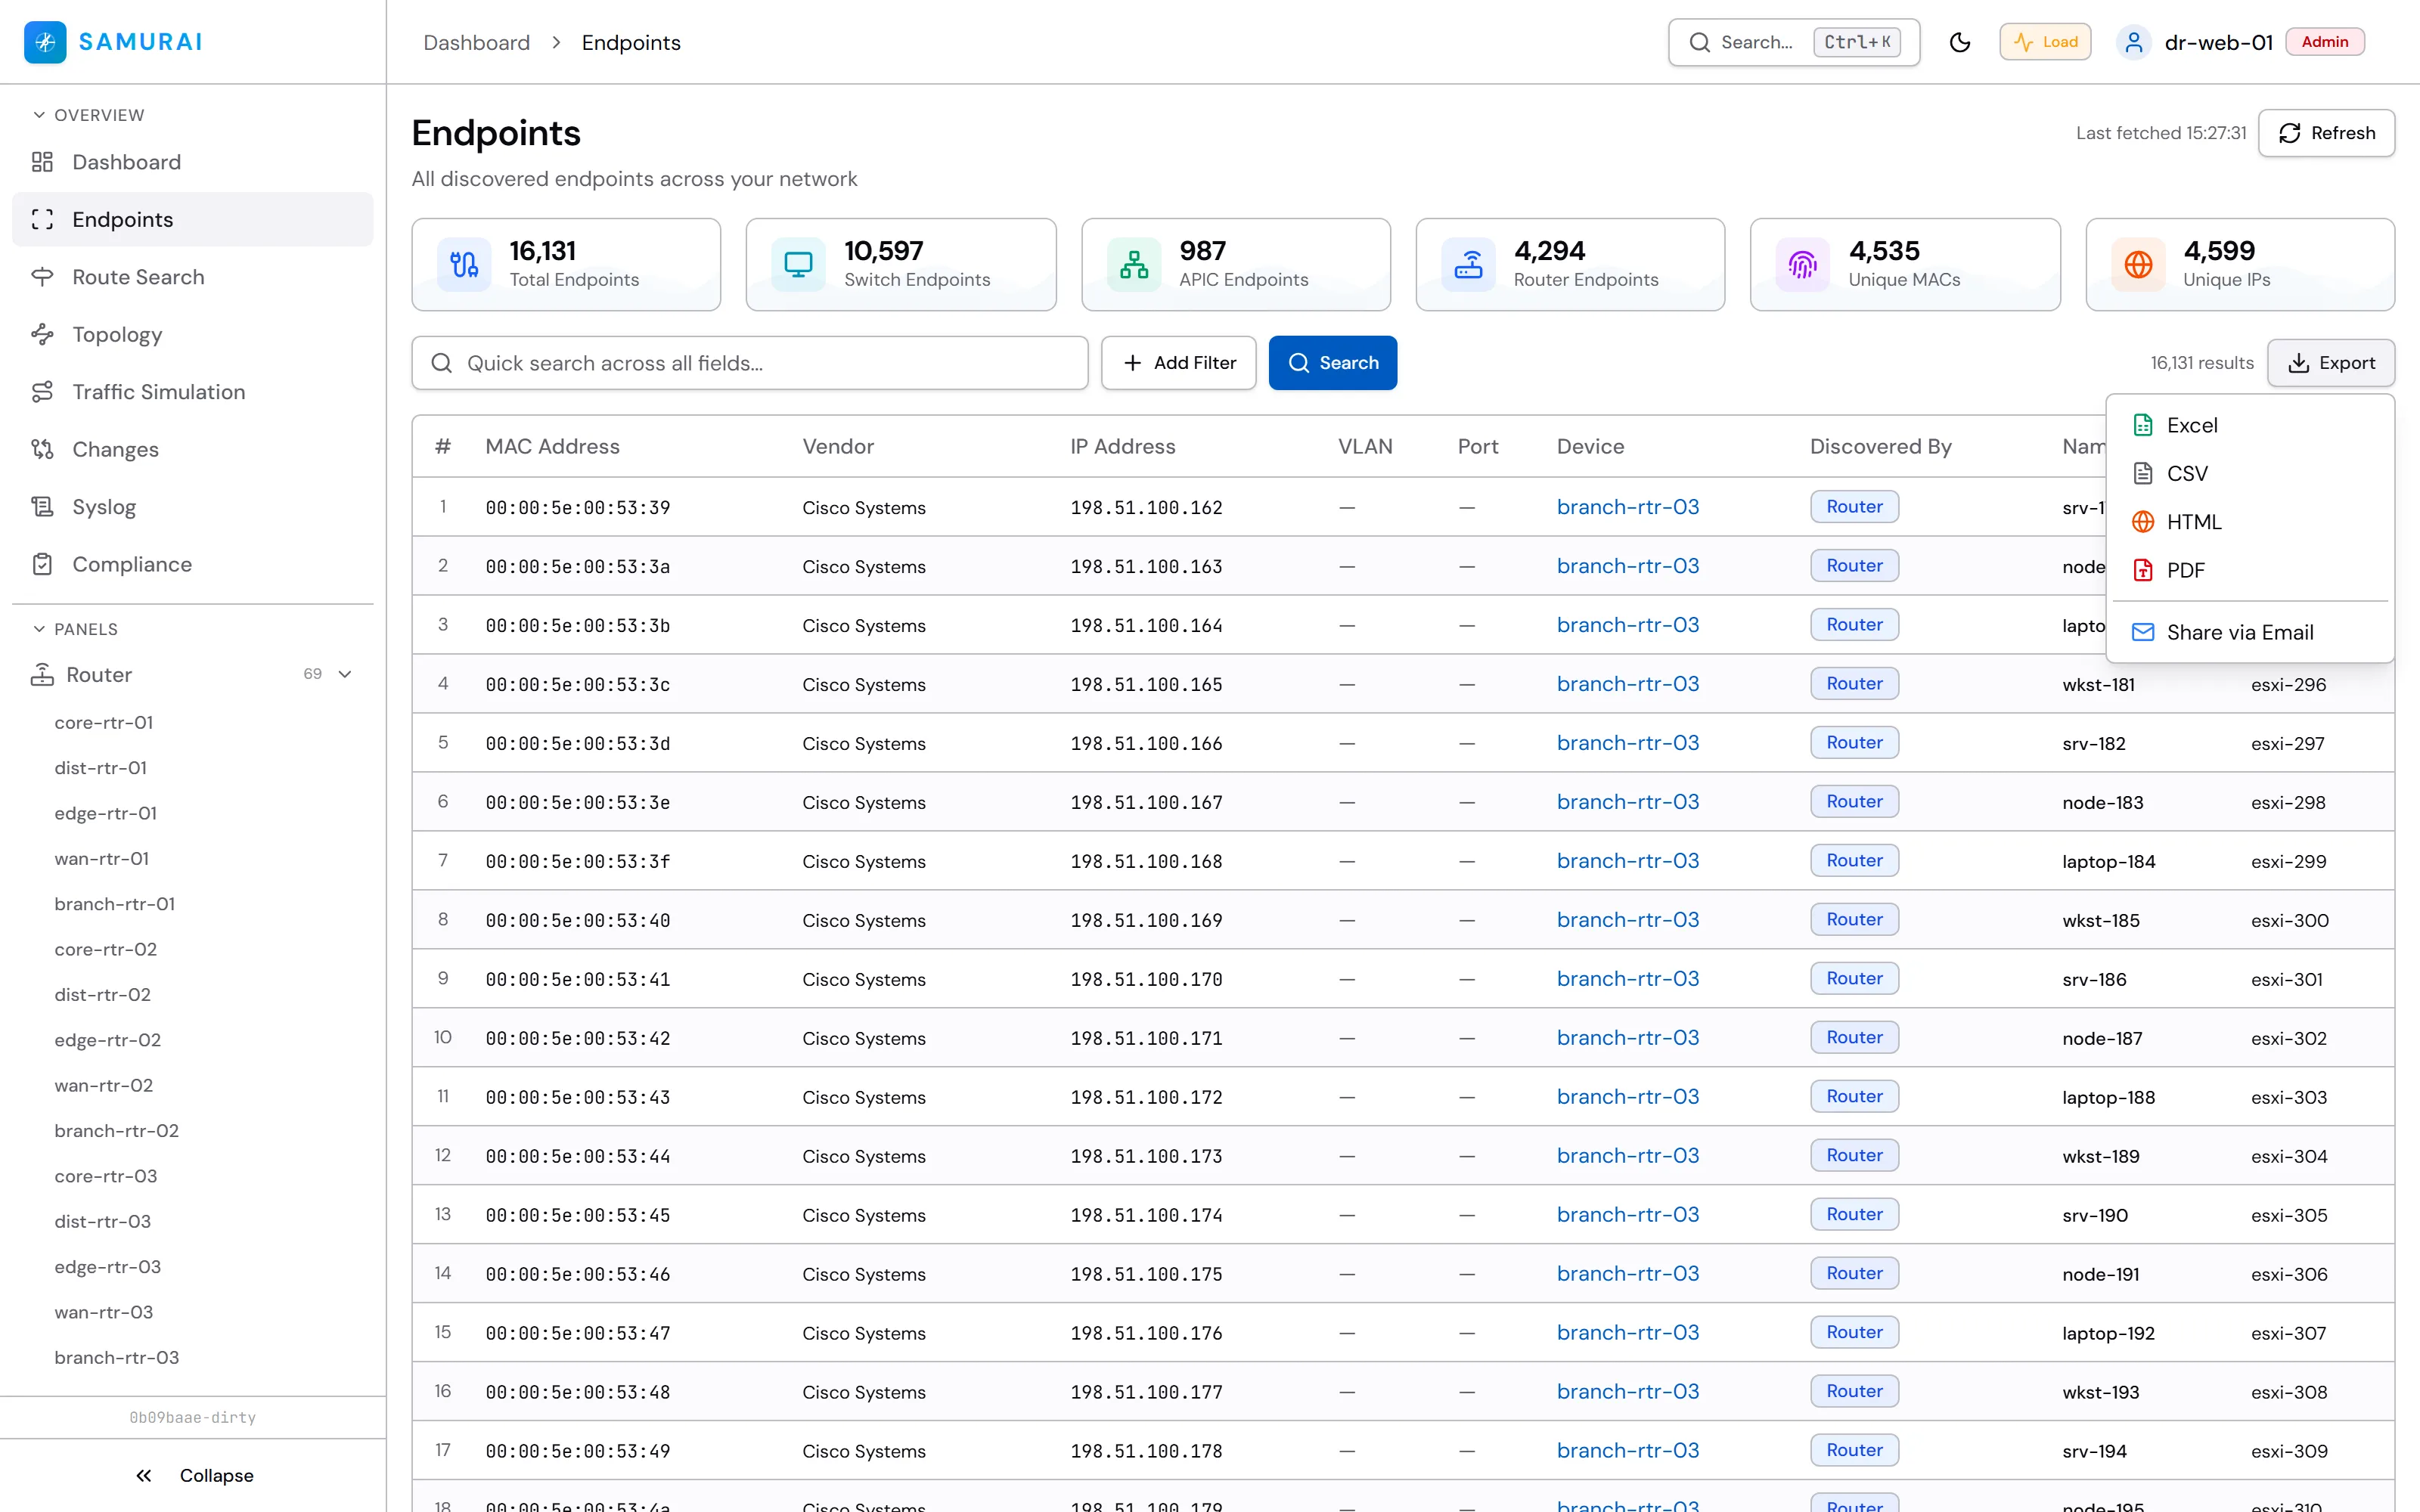Click the Compliance clipboard icon
Viewport: 2420px width, 1512px height.
(x=42, y=564)
